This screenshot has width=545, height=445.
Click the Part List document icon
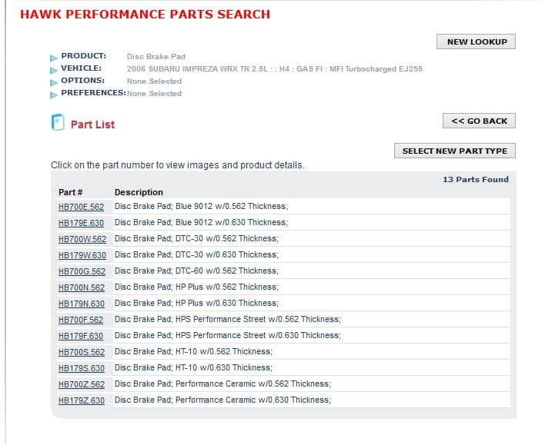coord(58,122)
